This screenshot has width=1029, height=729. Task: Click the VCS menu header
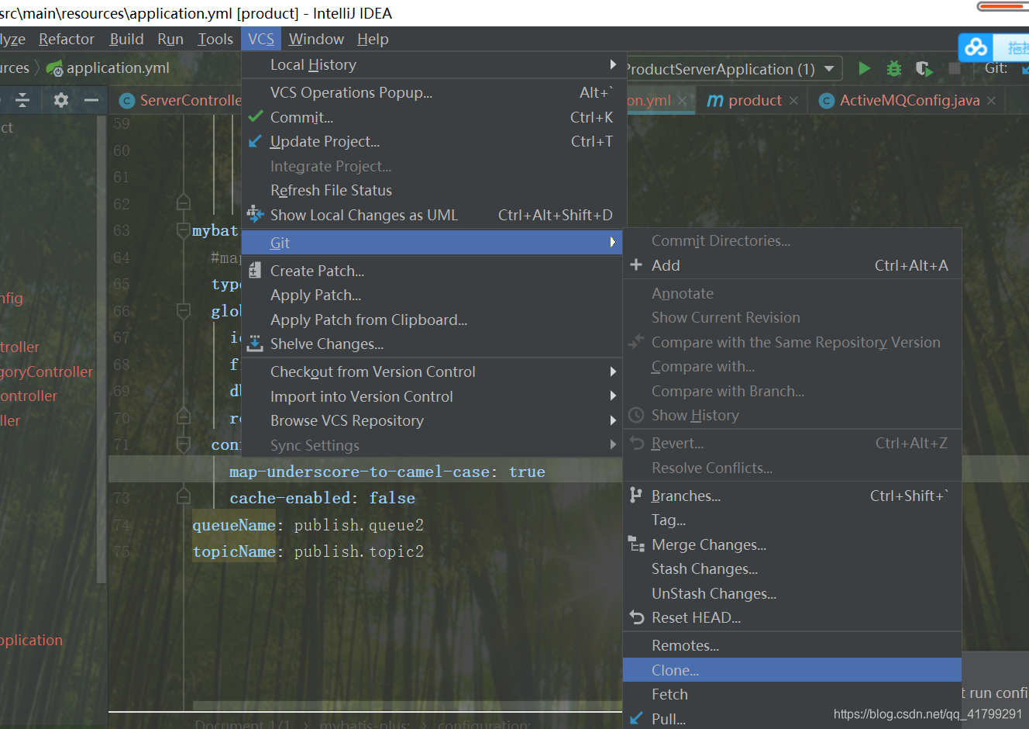click(x=261, y=39)
